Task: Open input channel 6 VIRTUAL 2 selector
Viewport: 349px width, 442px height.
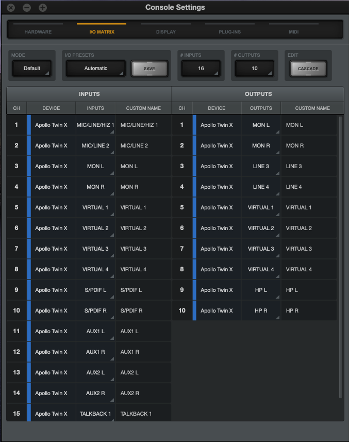Action: [x=95, y=228]
